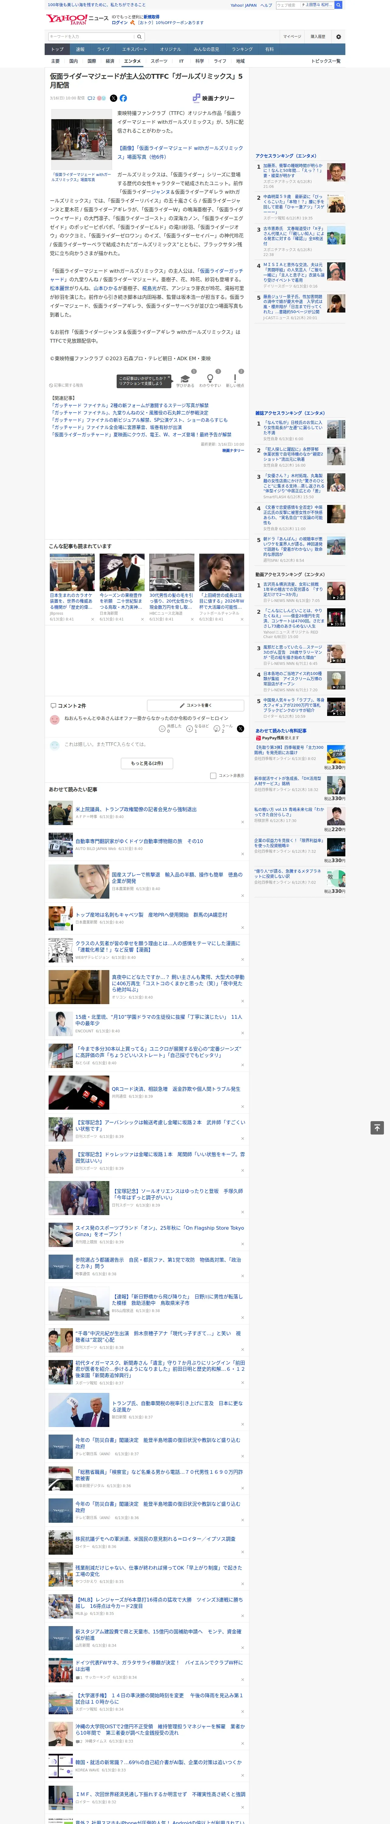Open article トランプ氏、自動車関税の税率引き上げに言及
The width and height of the screenshot is (390, 1824).
[x=177, y=1406]
